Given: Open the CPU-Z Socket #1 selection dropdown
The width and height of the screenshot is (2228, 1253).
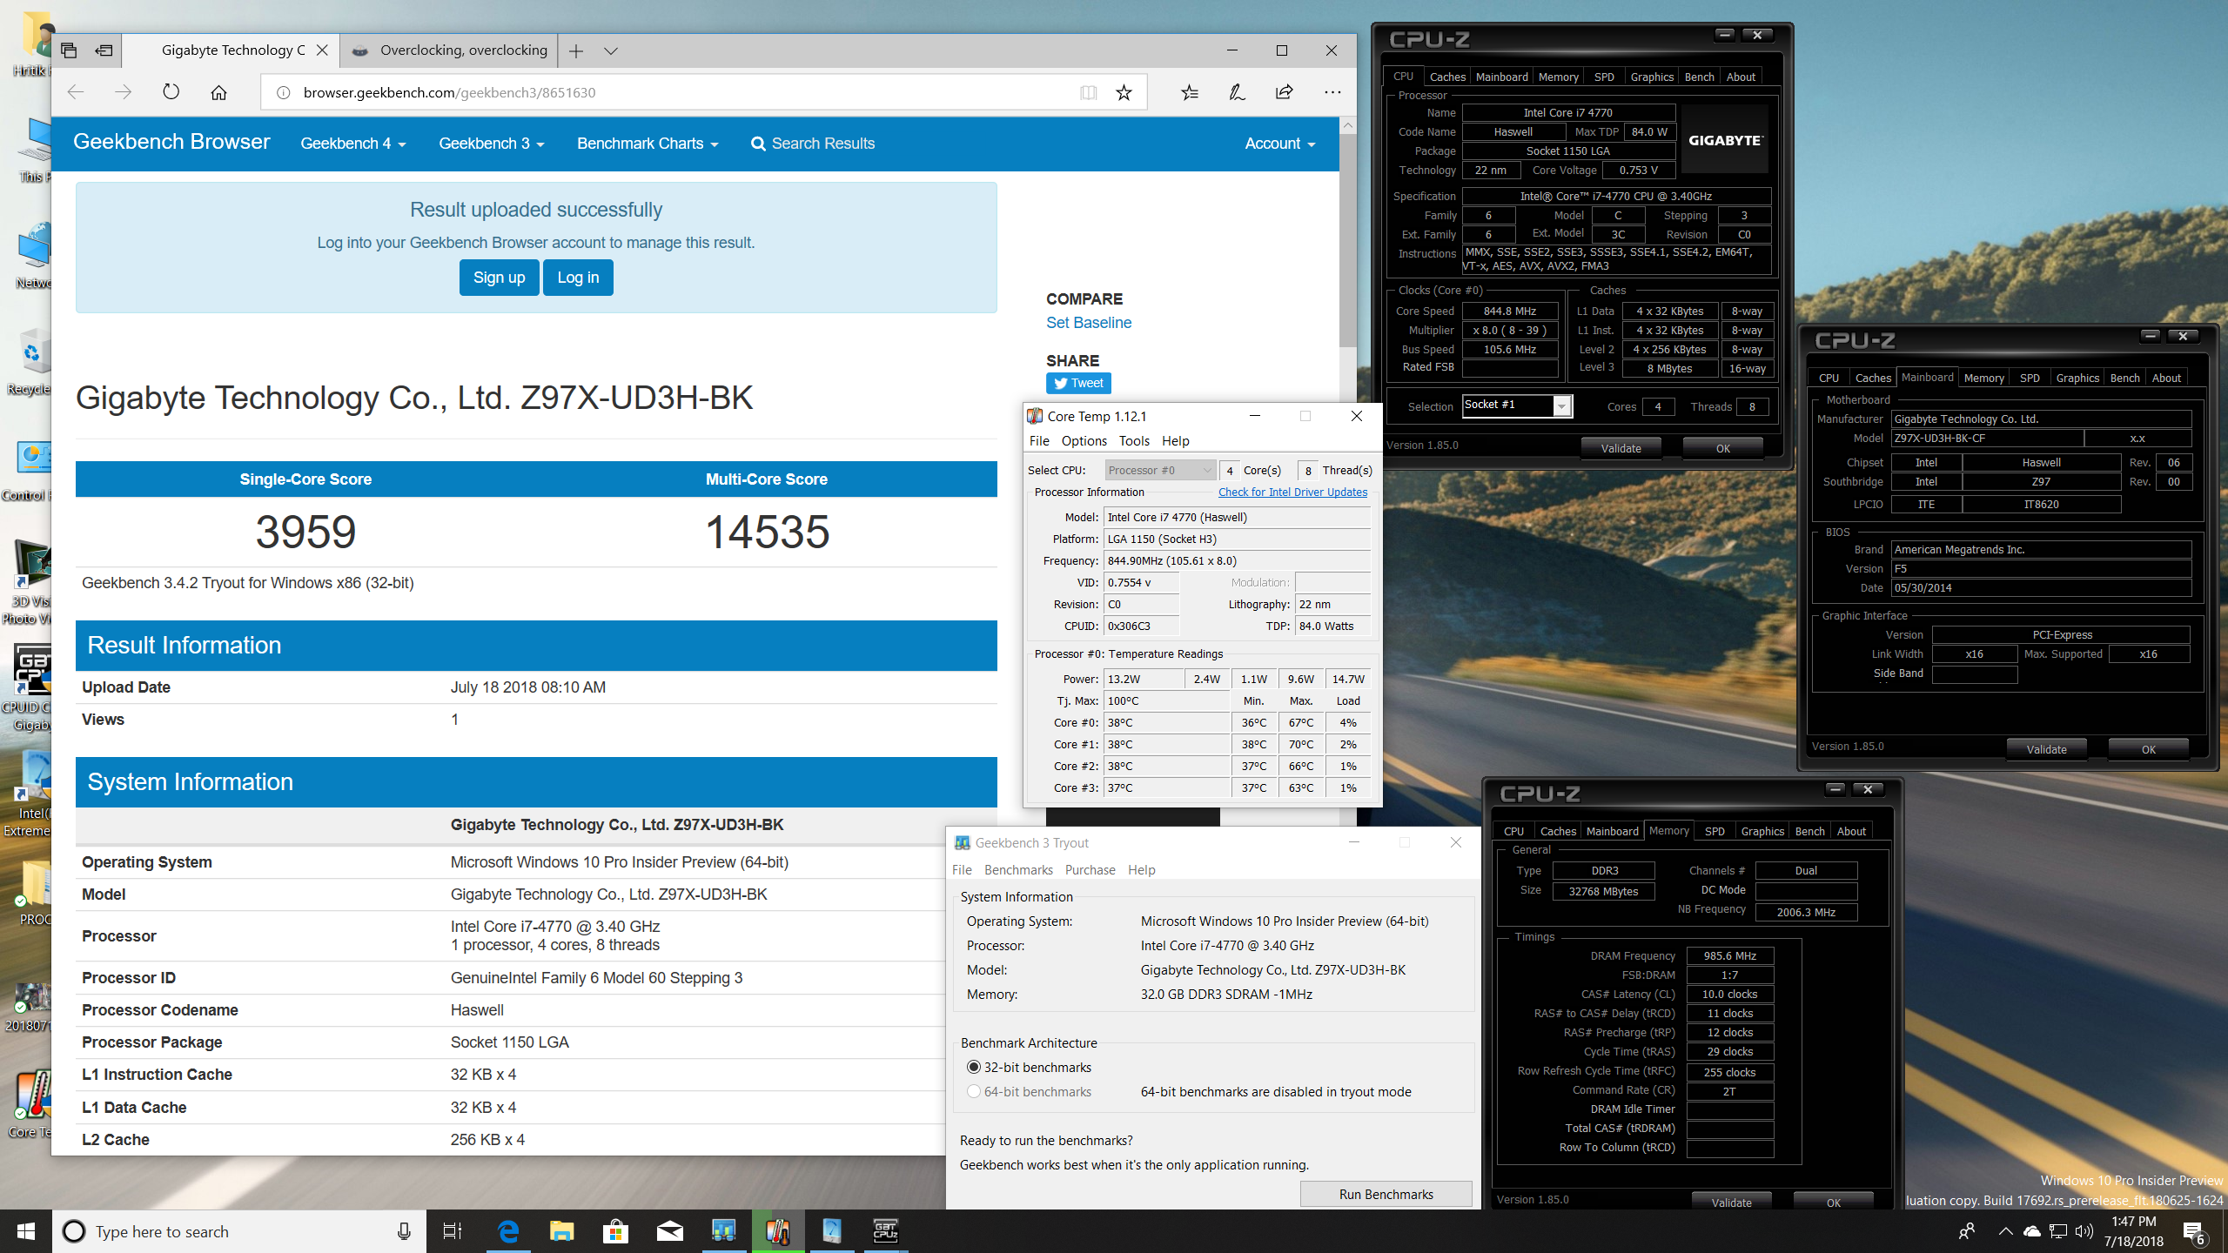Looking at the screenshot, I should (x=1518, y=405).
